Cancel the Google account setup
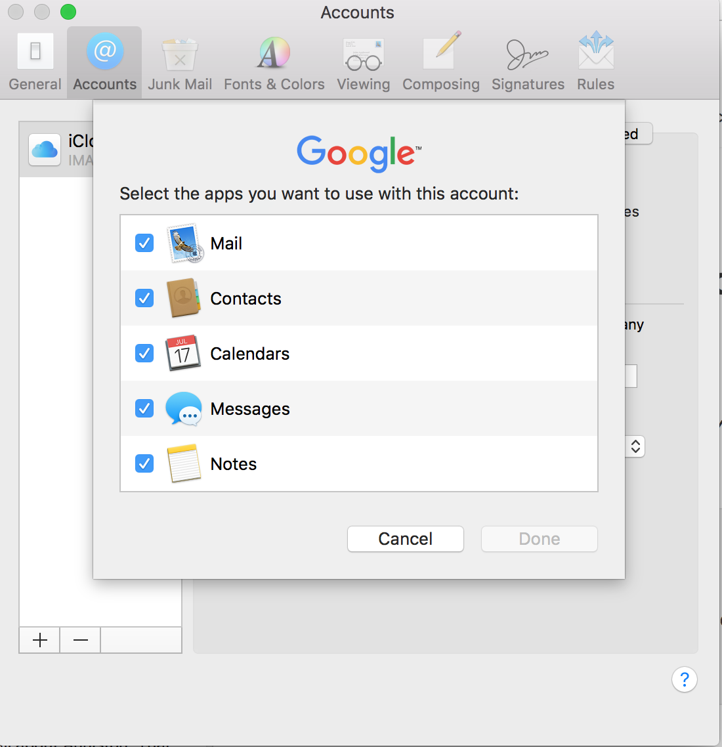The width and height of the screenshot is (722, 747). pos(405,539)
